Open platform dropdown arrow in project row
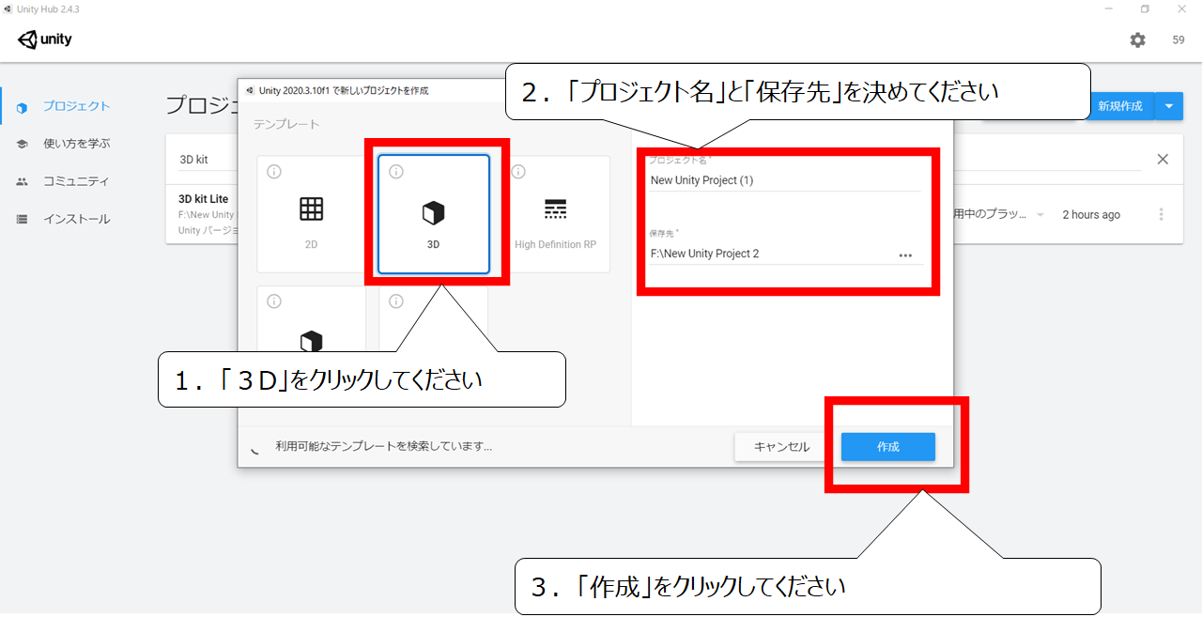The height and width of the screenshot is (617, 1202). point(1040,215)
